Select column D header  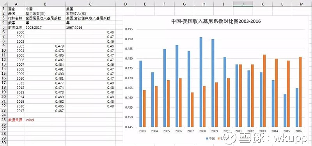125,4
